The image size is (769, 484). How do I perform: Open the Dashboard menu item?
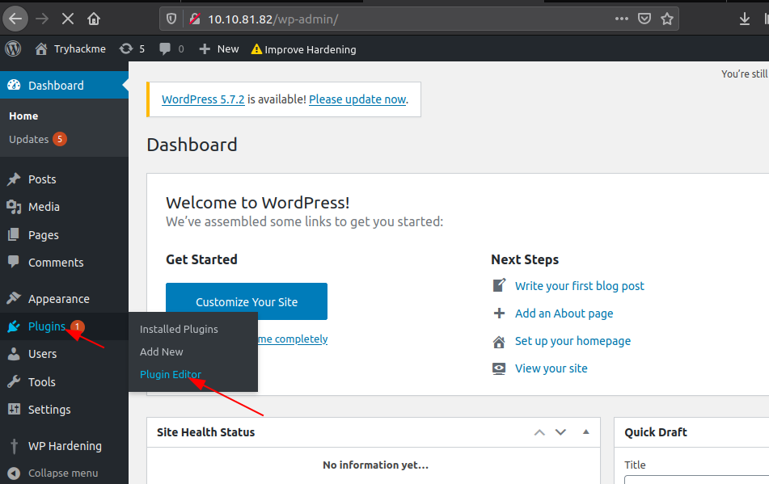click(x=64, y=85)
